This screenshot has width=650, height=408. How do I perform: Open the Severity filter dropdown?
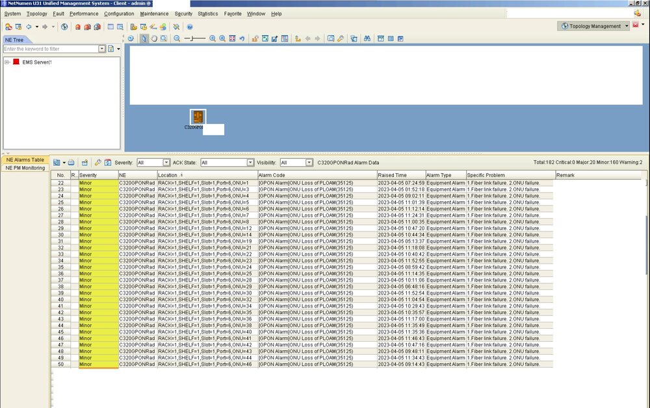tap(166, 162)
